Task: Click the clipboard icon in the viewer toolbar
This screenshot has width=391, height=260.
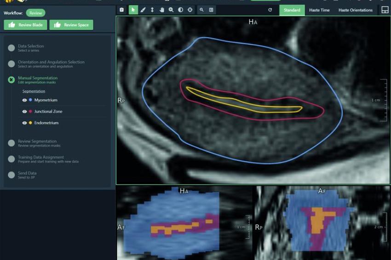Action: pos(122,10)
